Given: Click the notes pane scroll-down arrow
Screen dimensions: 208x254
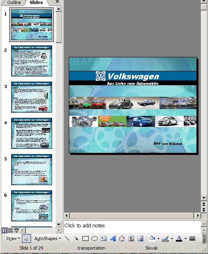Looking at the screenshot, I should (x=204, y=231).
